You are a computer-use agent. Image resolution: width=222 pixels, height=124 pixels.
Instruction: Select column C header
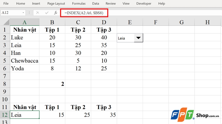(78, 22)
